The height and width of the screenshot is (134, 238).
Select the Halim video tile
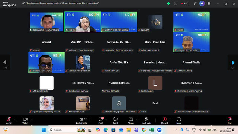click(x=192, y=22)
